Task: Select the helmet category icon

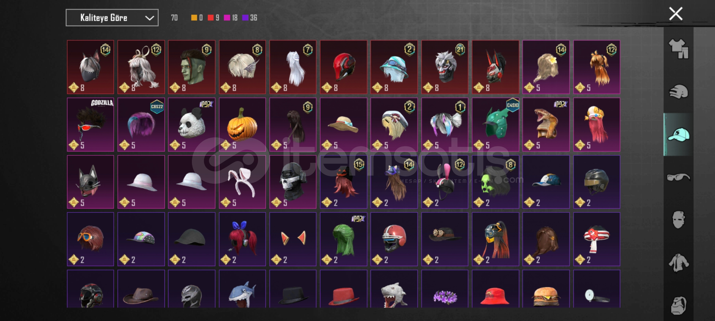Action: click(x=678, y=92)
